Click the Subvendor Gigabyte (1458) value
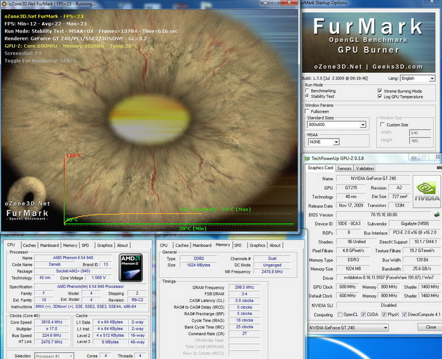The image size is (442, 359). pyautogui.click(x=414, y=224)
